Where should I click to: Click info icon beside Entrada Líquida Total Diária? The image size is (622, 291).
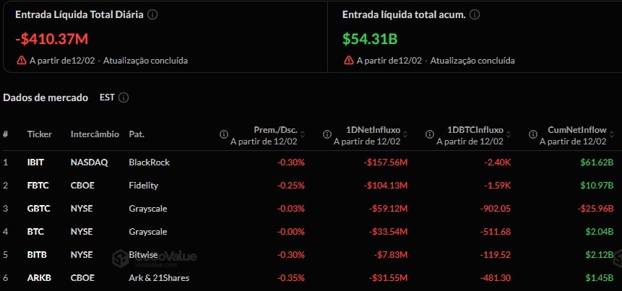152,14
